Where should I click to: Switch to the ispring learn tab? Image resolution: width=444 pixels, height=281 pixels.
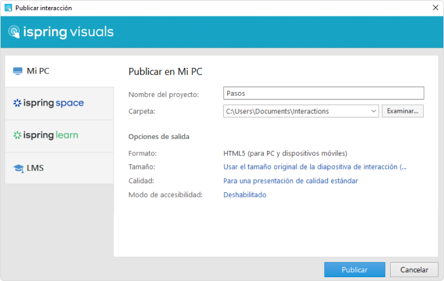click(x=60, y=136)
